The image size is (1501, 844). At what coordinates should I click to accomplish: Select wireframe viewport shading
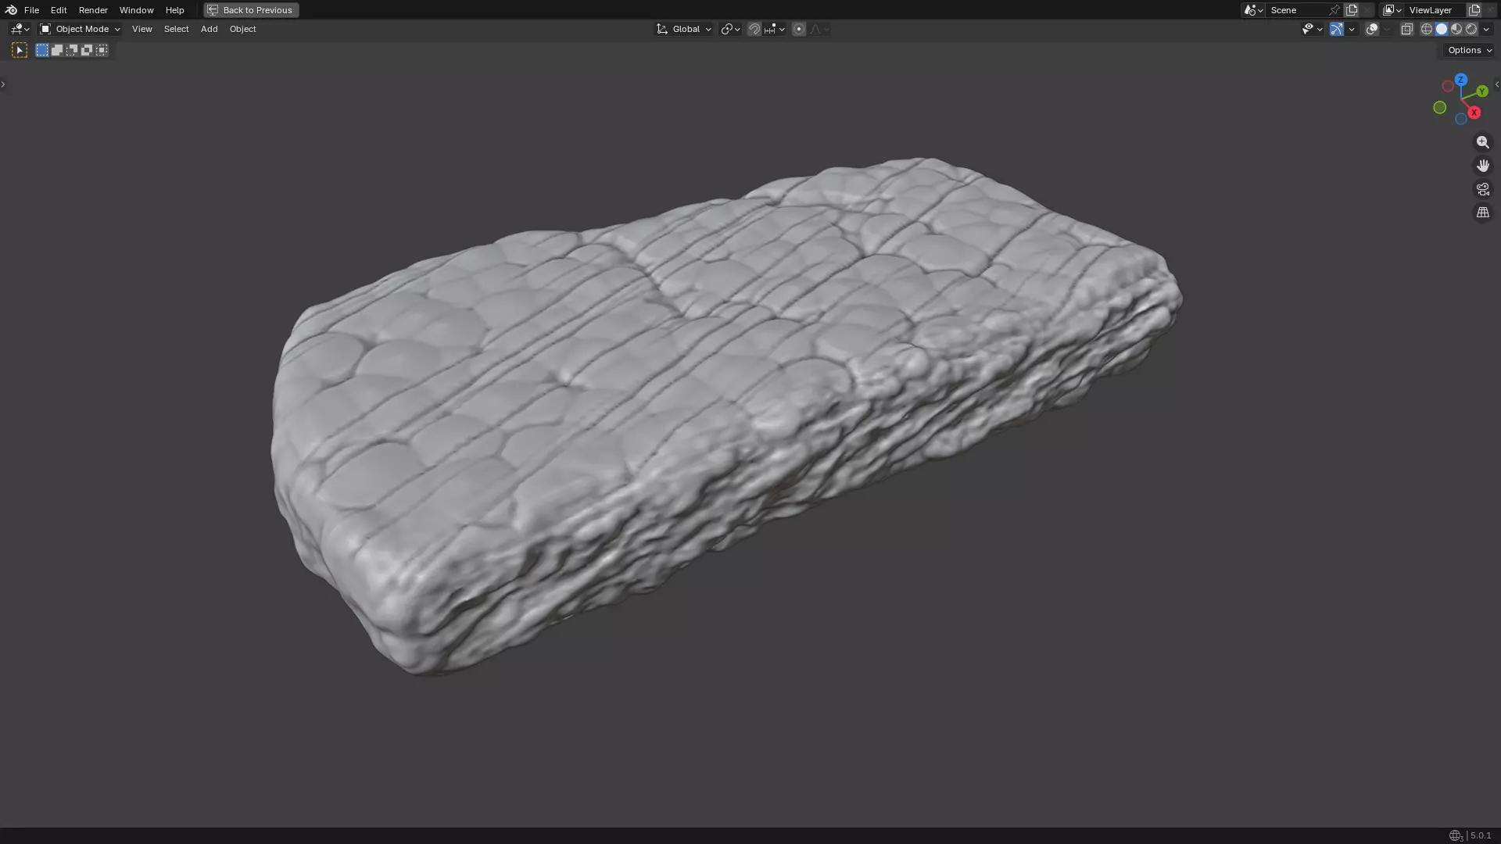coord(1426,29)
